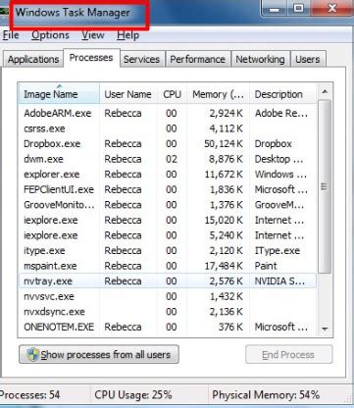Click the NVIDIA S... description cell
The image size is (354, 408).
pos(279,281)
